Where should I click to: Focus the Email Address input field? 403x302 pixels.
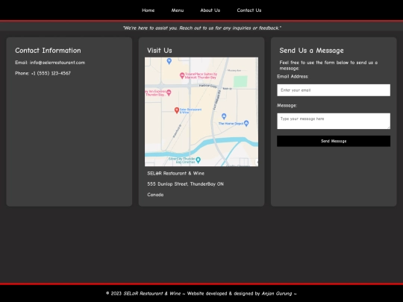click(334, 90)
